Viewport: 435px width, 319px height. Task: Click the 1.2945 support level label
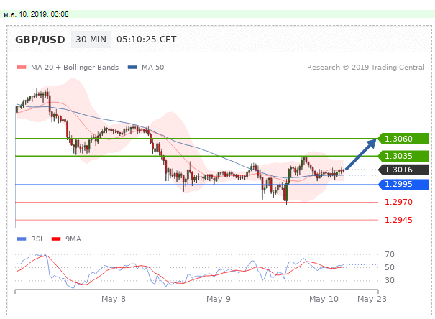[398, 220]
